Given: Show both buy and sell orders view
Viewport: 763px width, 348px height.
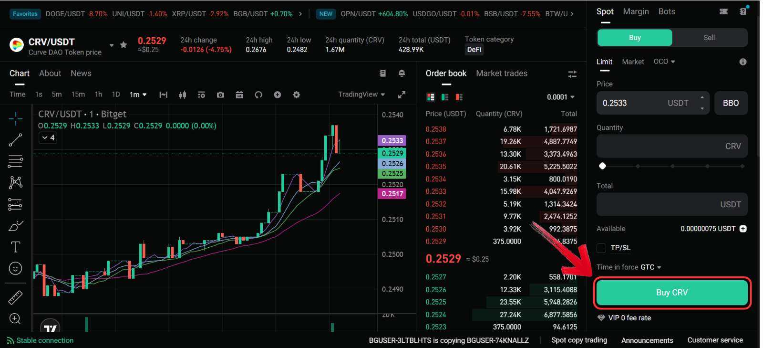Looking at the screenshot, I should pos(431,97).
